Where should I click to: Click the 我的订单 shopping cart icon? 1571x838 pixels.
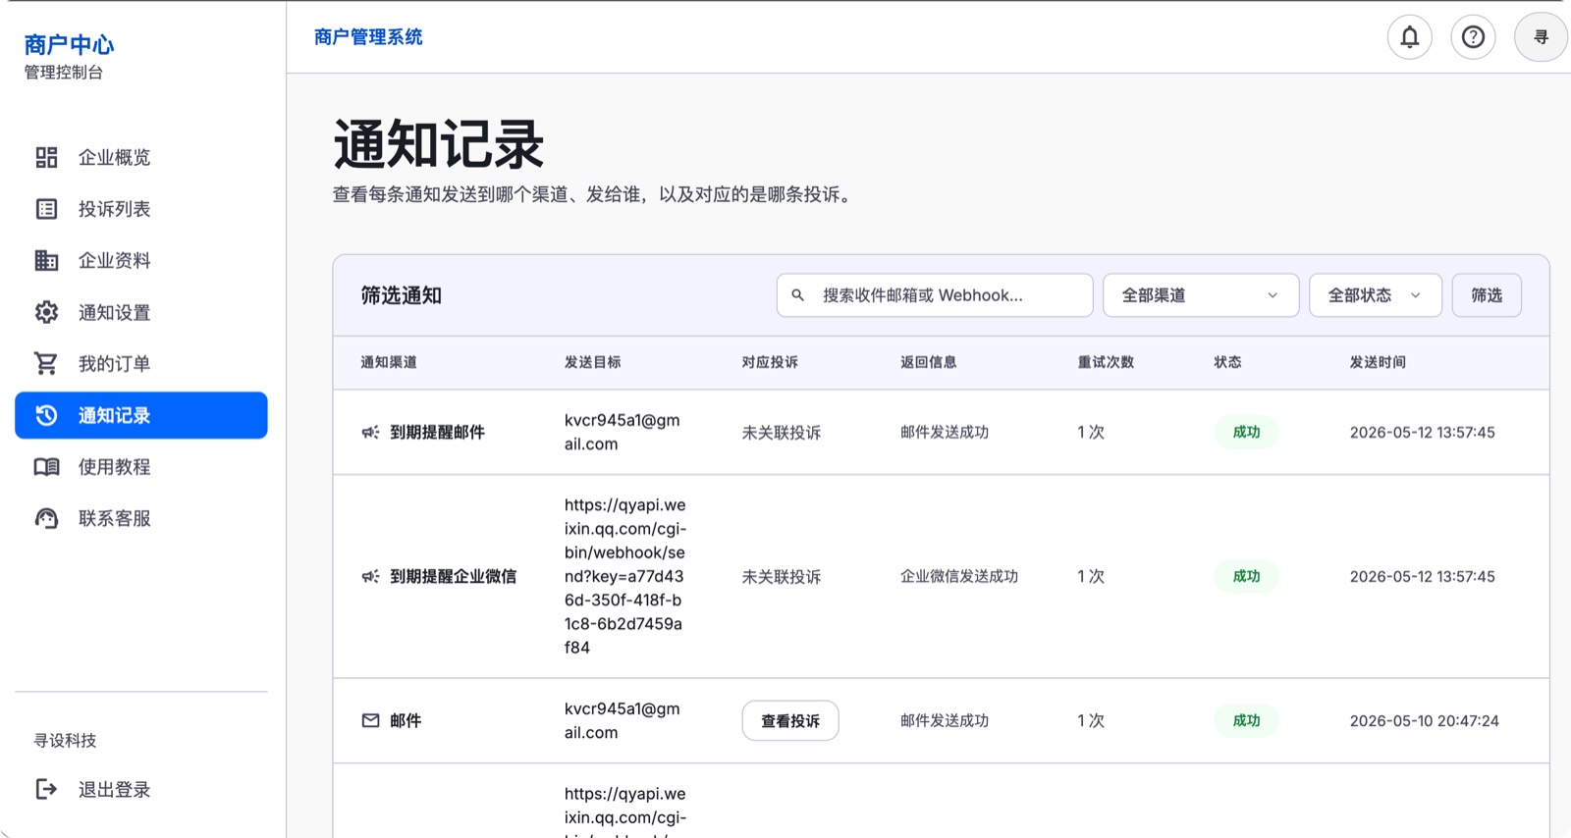[x=46, y=363]
